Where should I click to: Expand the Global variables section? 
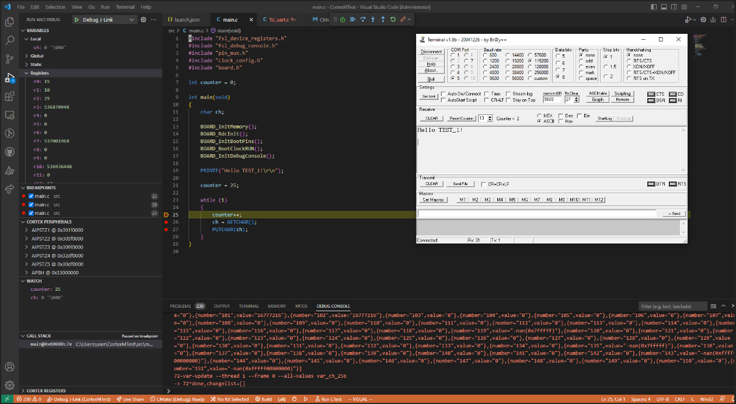[x=37, y=56]
